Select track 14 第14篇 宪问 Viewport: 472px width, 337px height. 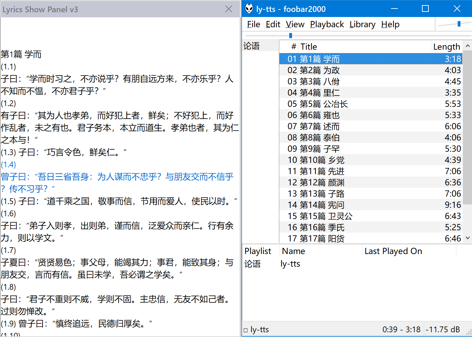click(x=371, y=205)
